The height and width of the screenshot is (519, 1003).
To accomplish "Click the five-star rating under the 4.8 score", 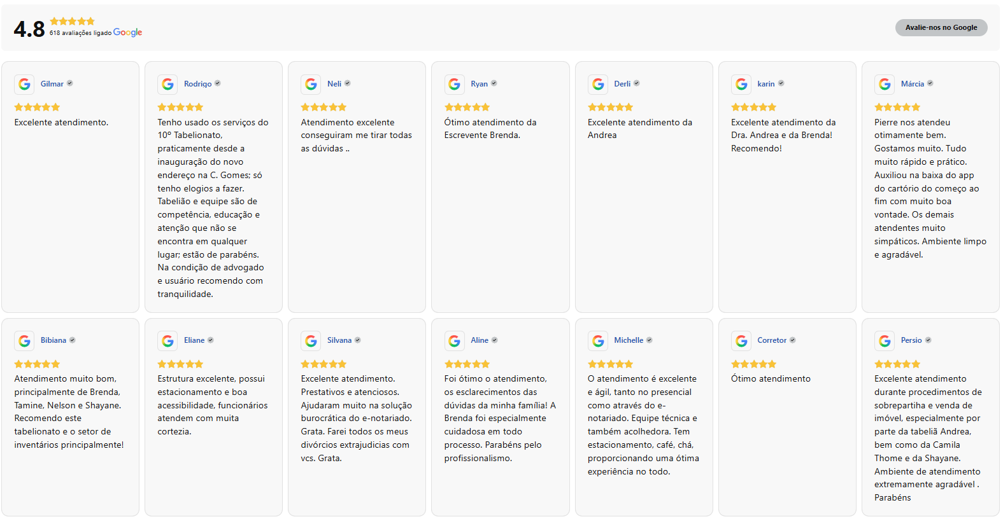I will point(72,22).
